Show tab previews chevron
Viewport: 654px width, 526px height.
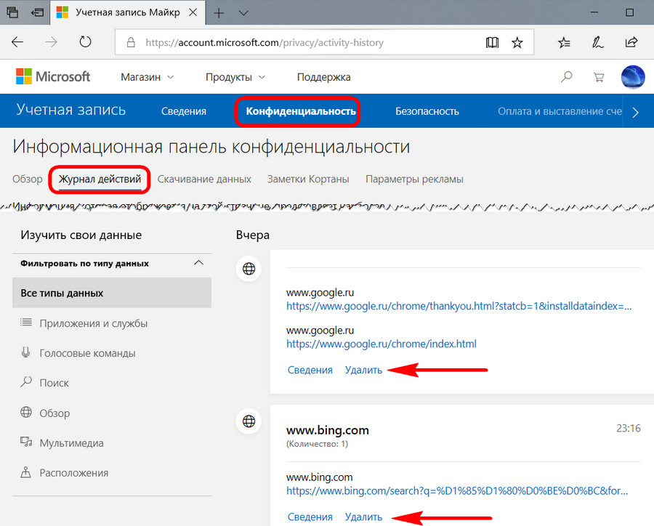point(243,13)
